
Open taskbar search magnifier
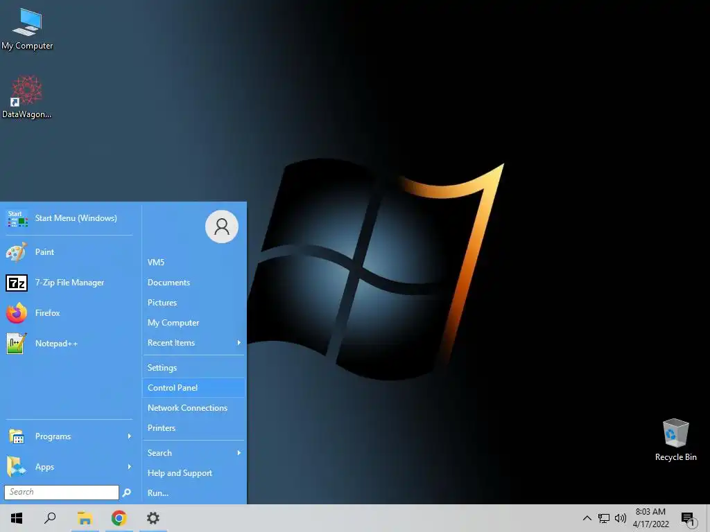[x=50, y=518]
